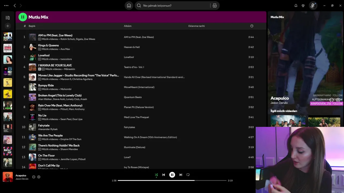Open the Lovefool track title
The width and height of the screenshot is (344, 193).
point(44,55)
